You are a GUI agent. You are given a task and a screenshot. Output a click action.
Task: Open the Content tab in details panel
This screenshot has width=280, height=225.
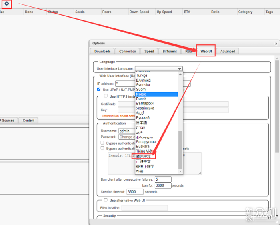pos(28,121)
